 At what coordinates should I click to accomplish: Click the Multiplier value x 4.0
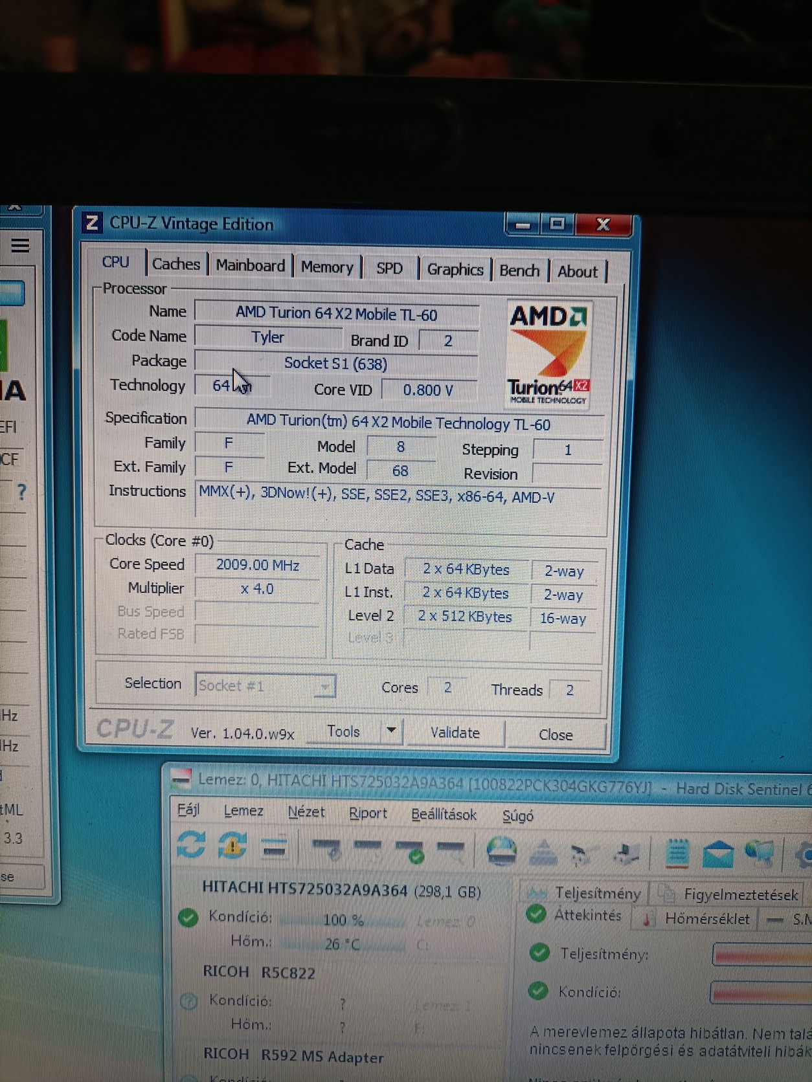click(x=257, y=589)
